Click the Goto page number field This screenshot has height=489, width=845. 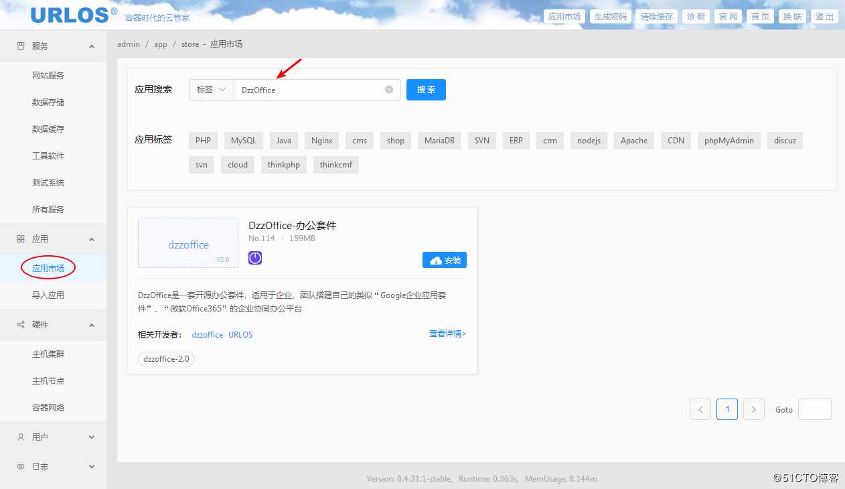tap(815, 409)
